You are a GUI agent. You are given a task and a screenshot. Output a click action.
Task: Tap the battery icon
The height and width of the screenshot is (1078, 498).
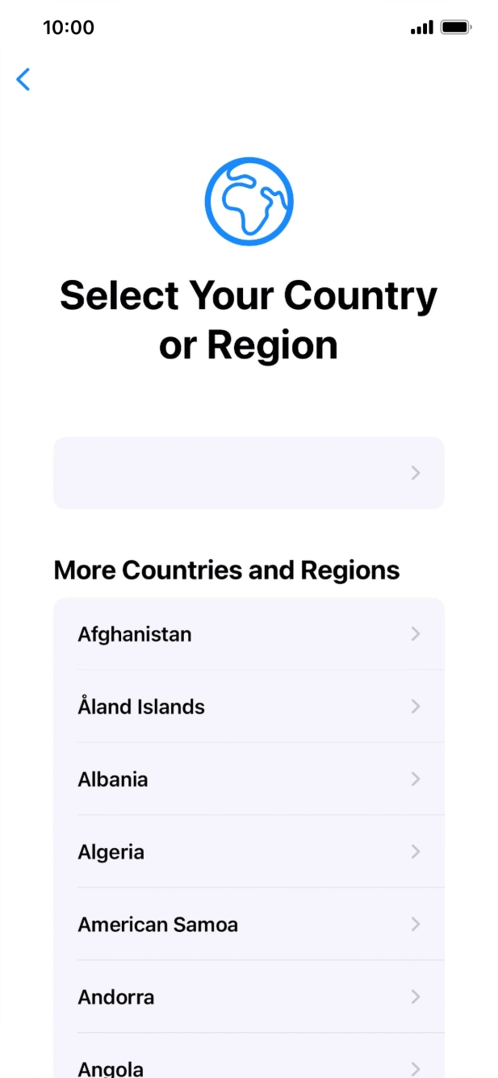coord(456,27)
